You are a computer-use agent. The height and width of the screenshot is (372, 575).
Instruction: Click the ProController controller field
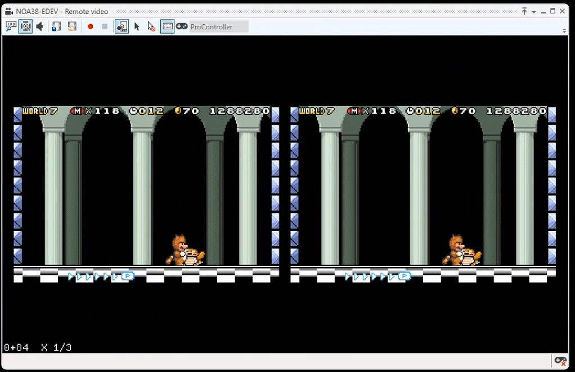pos(218,26)
